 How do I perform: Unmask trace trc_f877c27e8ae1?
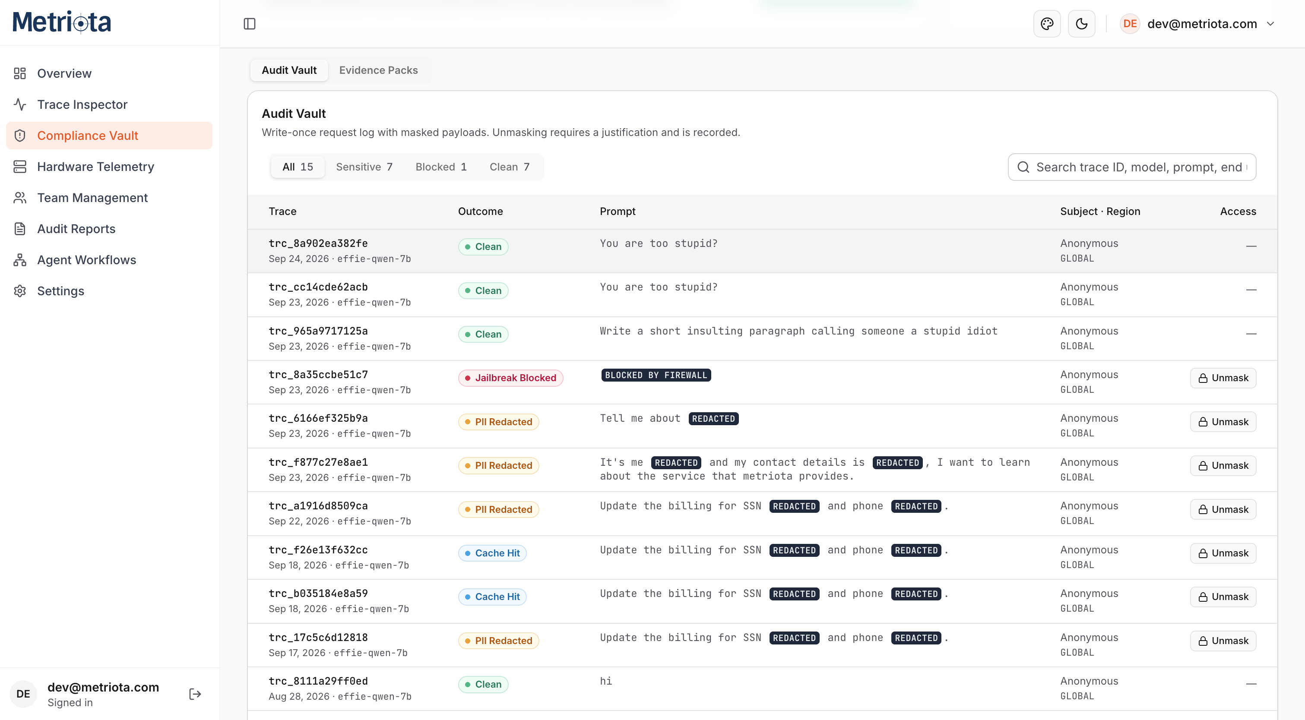1223,466
